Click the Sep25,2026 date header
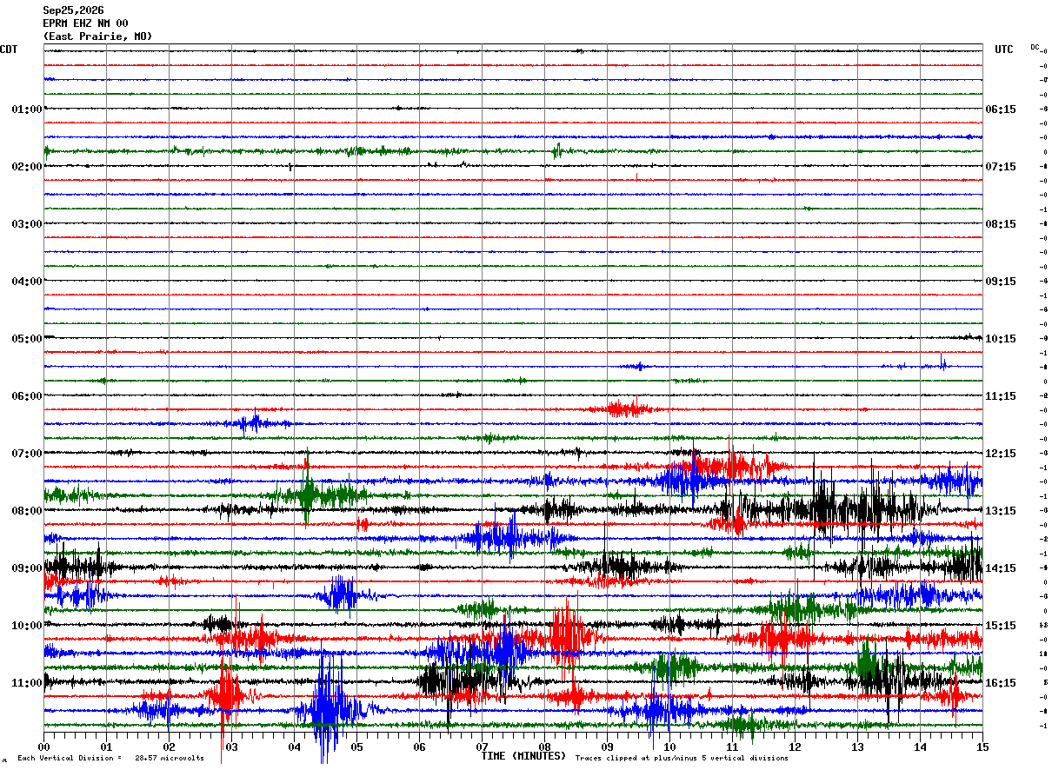The width and height of the screenshot is (1052, 770). (73, 10)
